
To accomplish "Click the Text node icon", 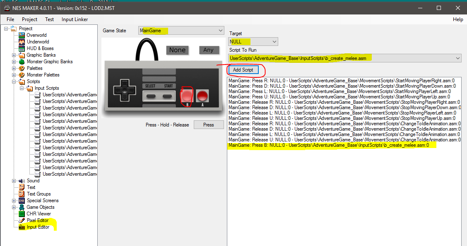I will tap(22, 187).
